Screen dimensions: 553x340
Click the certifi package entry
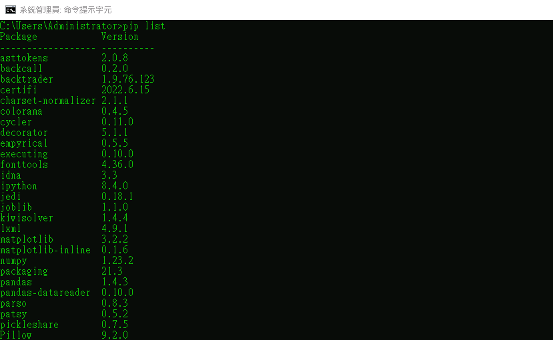18,90
